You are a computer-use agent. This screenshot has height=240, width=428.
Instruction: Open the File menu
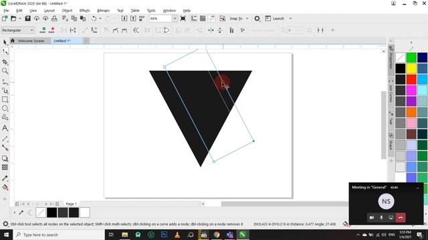coord(6,11)
